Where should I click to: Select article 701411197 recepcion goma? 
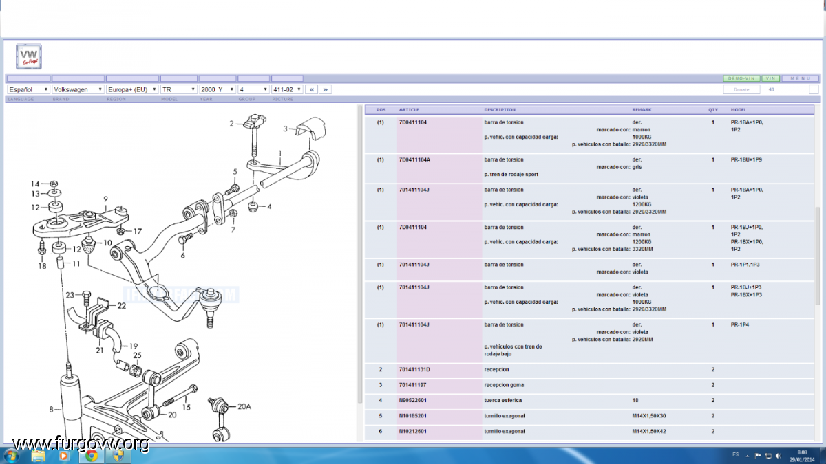pyautogui.click(x=589, y=385)
